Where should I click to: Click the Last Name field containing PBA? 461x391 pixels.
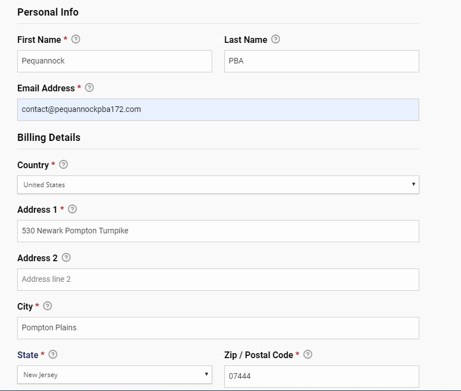click(x=321, y=61)
